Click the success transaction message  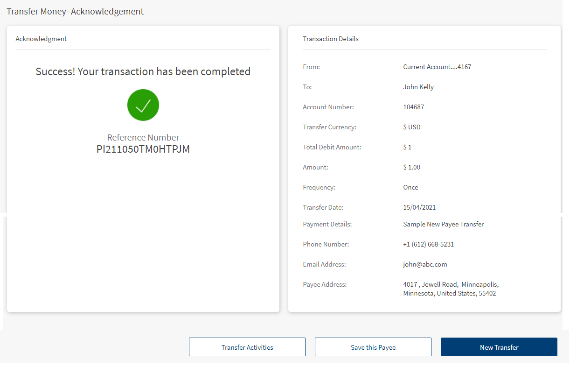point(143,71)
